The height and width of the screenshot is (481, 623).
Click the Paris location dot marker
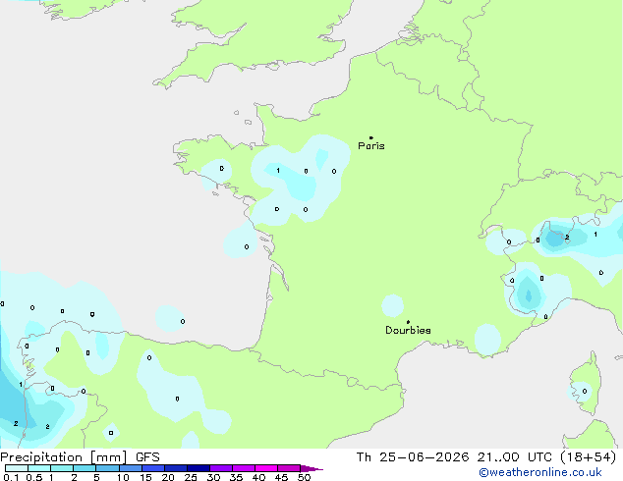click(x=371, y=137)
